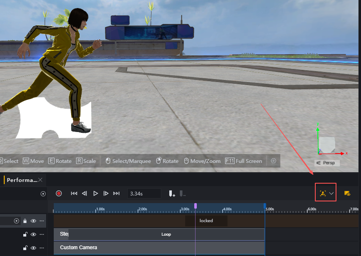Click the red Record button
This screenshot has width=361, height=256.
(59, 193)
